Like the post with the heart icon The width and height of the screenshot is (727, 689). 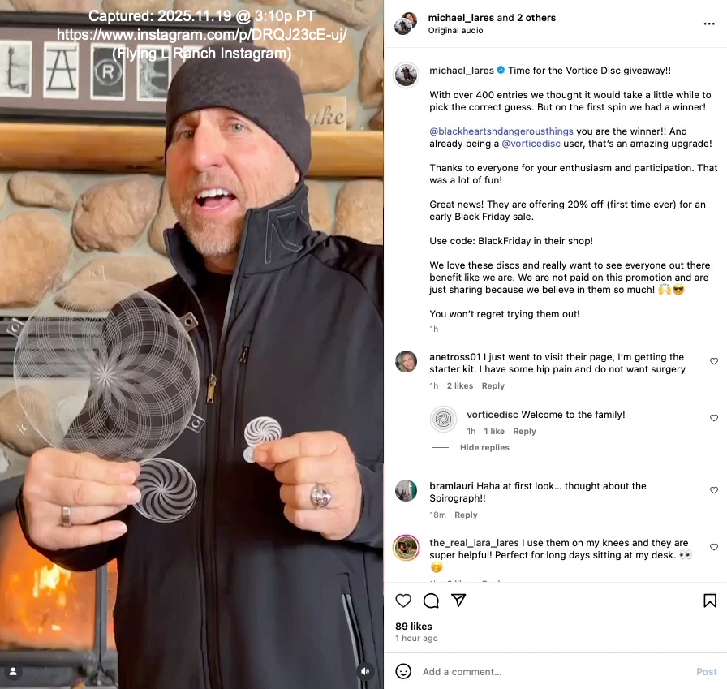pyautogui.click(x=403, y=601)
